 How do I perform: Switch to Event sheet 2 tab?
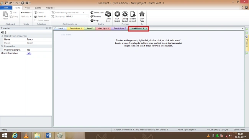point(120,29)
